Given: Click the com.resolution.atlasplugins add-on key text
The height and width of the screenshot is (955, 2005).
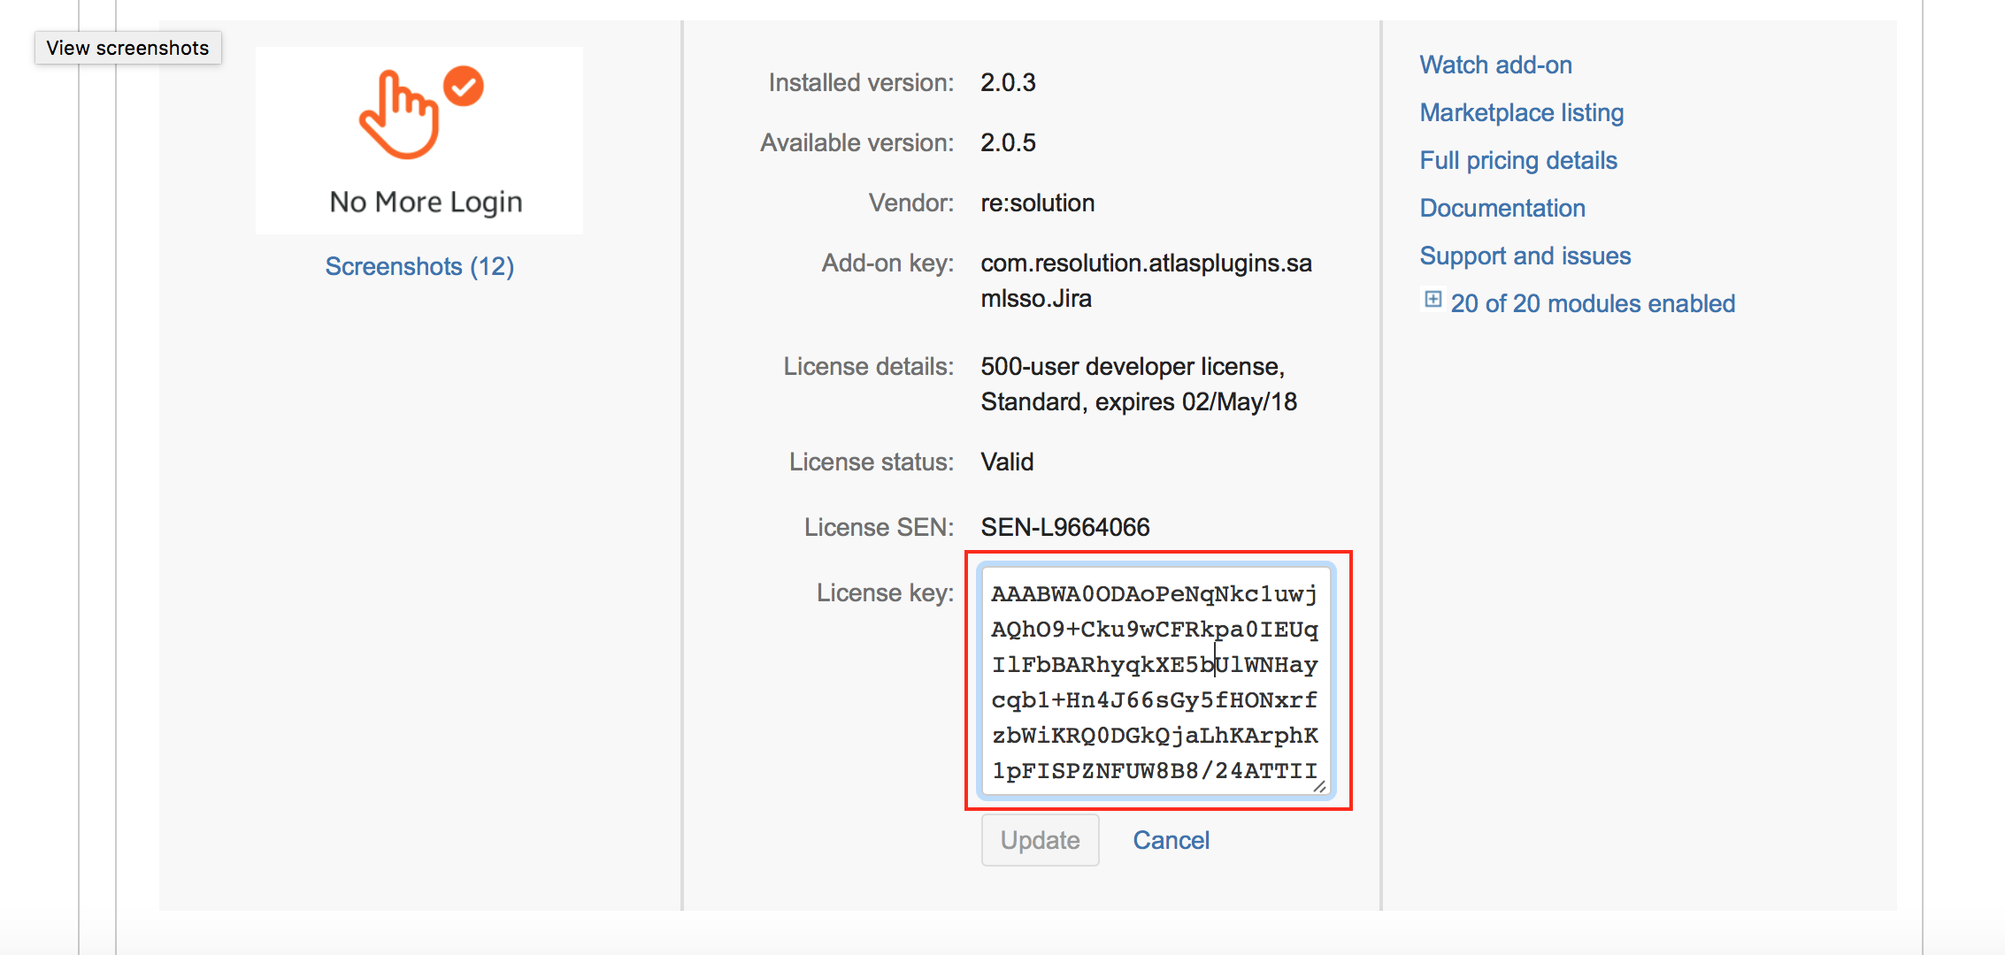Looking at the screenshot, I should (x=1145, y=263).
